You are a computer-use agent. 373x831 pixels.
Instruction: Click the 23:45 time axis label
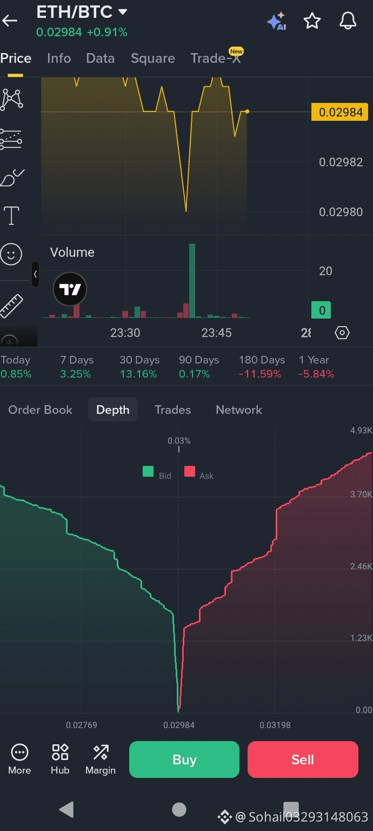pos(217,333)
